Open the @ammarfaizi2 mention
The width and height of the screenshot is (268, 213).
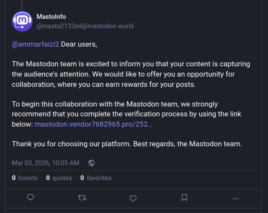(35, 44)
